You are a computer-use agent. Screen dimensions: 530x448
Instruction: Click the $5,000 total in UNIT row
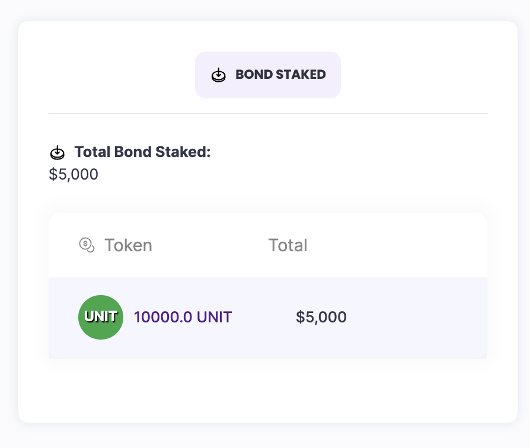click(321, 317)
